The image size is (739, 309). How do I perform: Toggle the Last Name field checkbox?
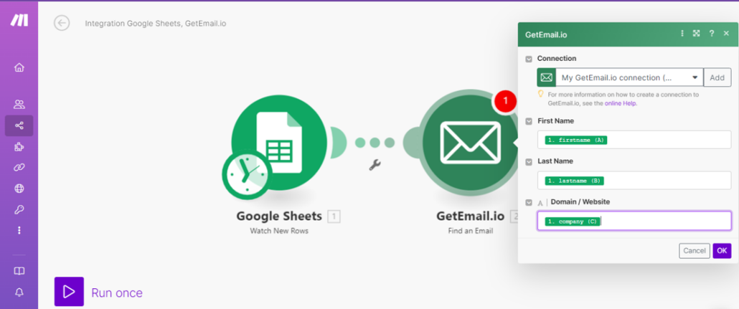click(529, 162)
